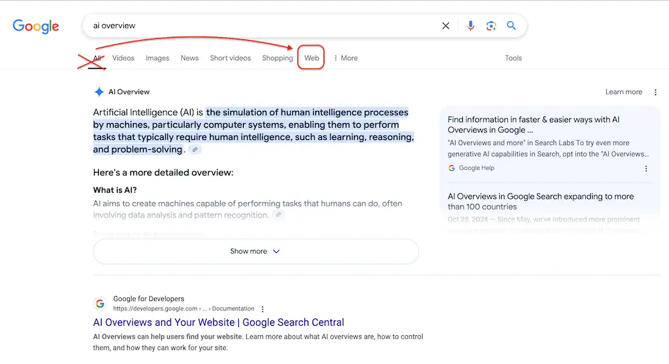Clear the search query with the X icon

click(x=446, y=25)
